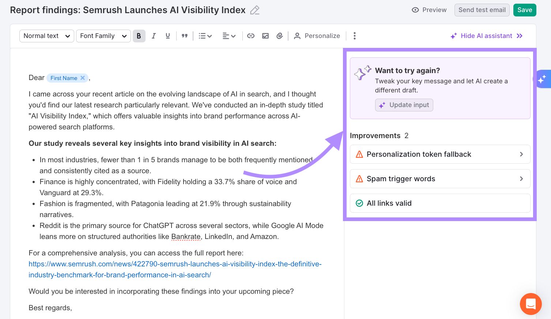Apply italic formatting
551x319 pixels.
(154, 35)
